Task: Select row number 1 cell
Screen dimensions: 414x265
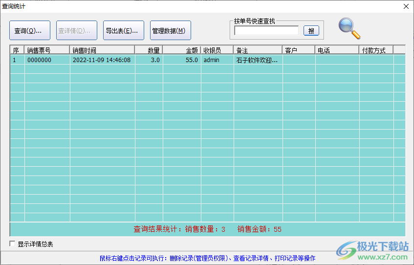Action: [x=18, y=60]
